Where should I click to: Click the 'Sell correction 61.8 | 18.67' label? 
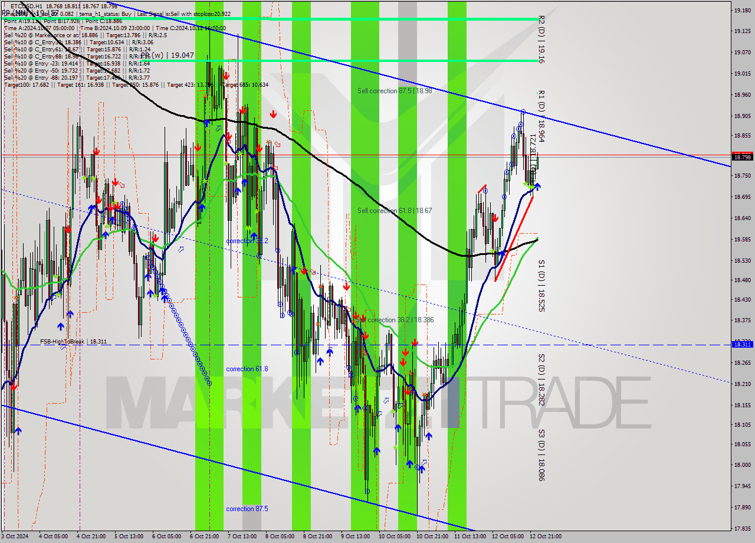pyautogui.click(x=395, y=211)
